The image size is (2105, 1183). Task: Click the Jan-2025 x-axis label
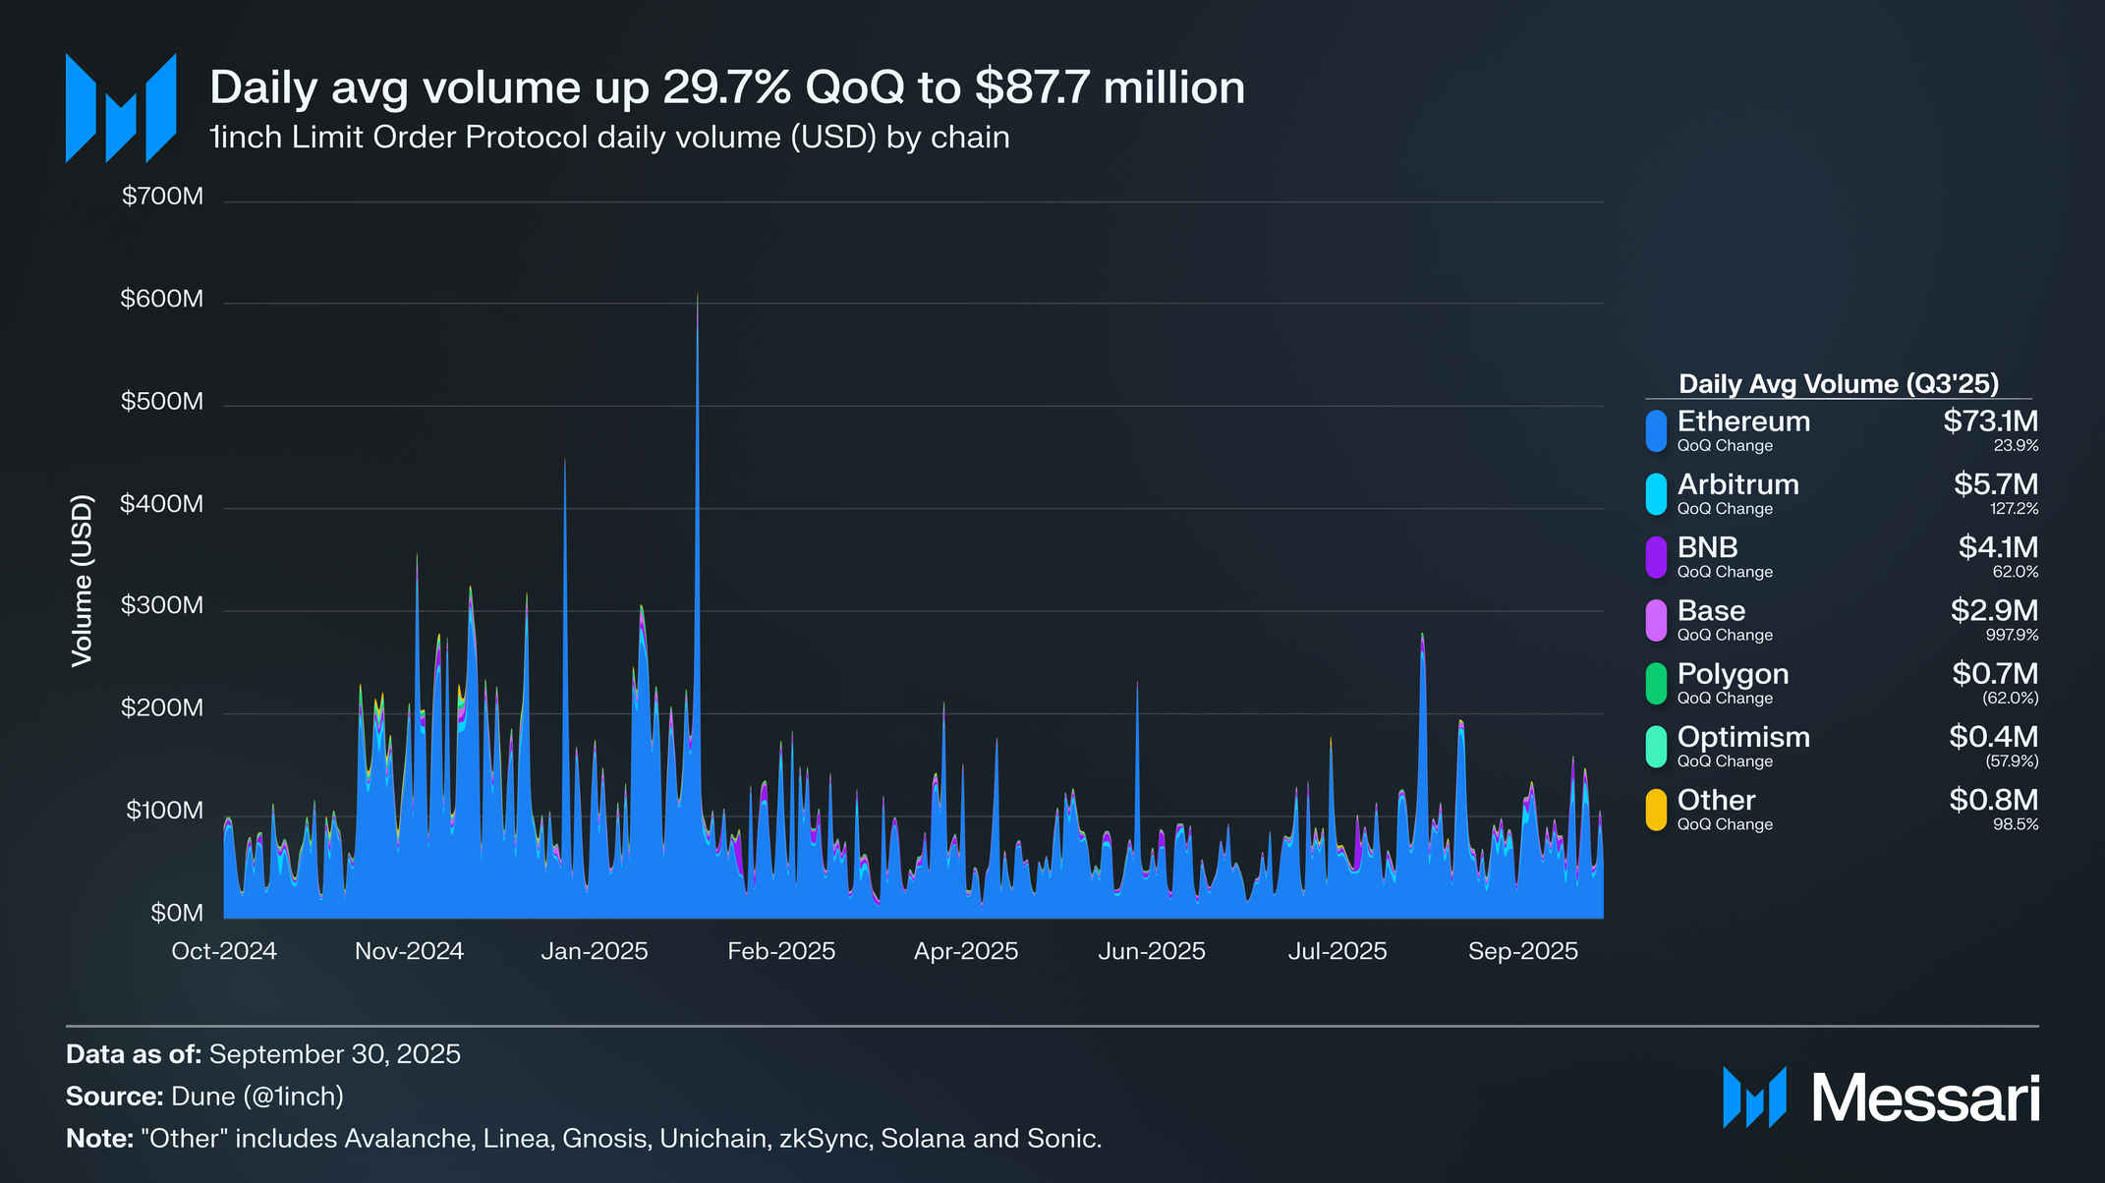coord(595,951)
